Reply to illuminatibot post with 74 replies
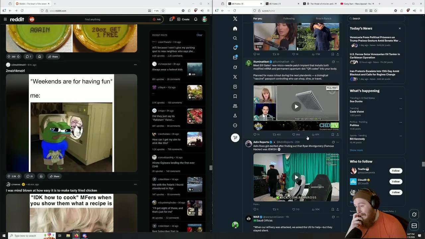Screen dimensions: 425x239 [x=256, y=134]
